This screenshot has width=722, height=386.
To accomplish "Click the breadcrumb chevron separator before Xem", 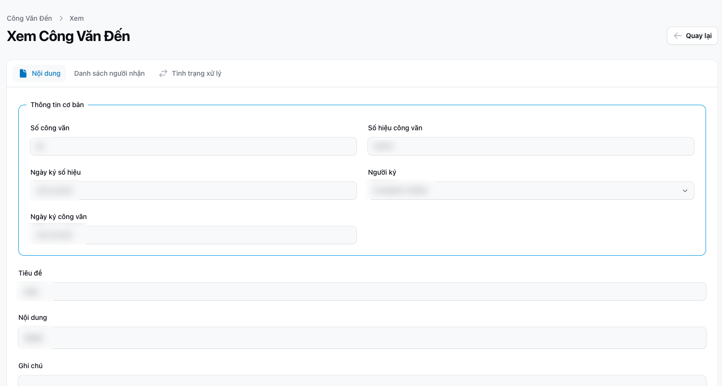I will pos(61,18).
